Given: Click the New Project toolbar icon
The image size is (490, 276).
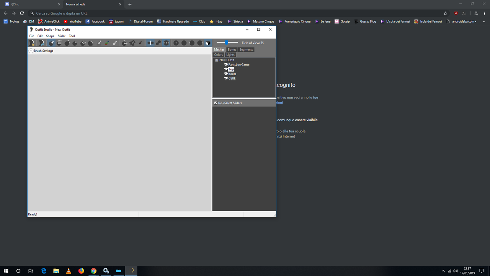Looking at the screenshot, I should coord(32,43).
